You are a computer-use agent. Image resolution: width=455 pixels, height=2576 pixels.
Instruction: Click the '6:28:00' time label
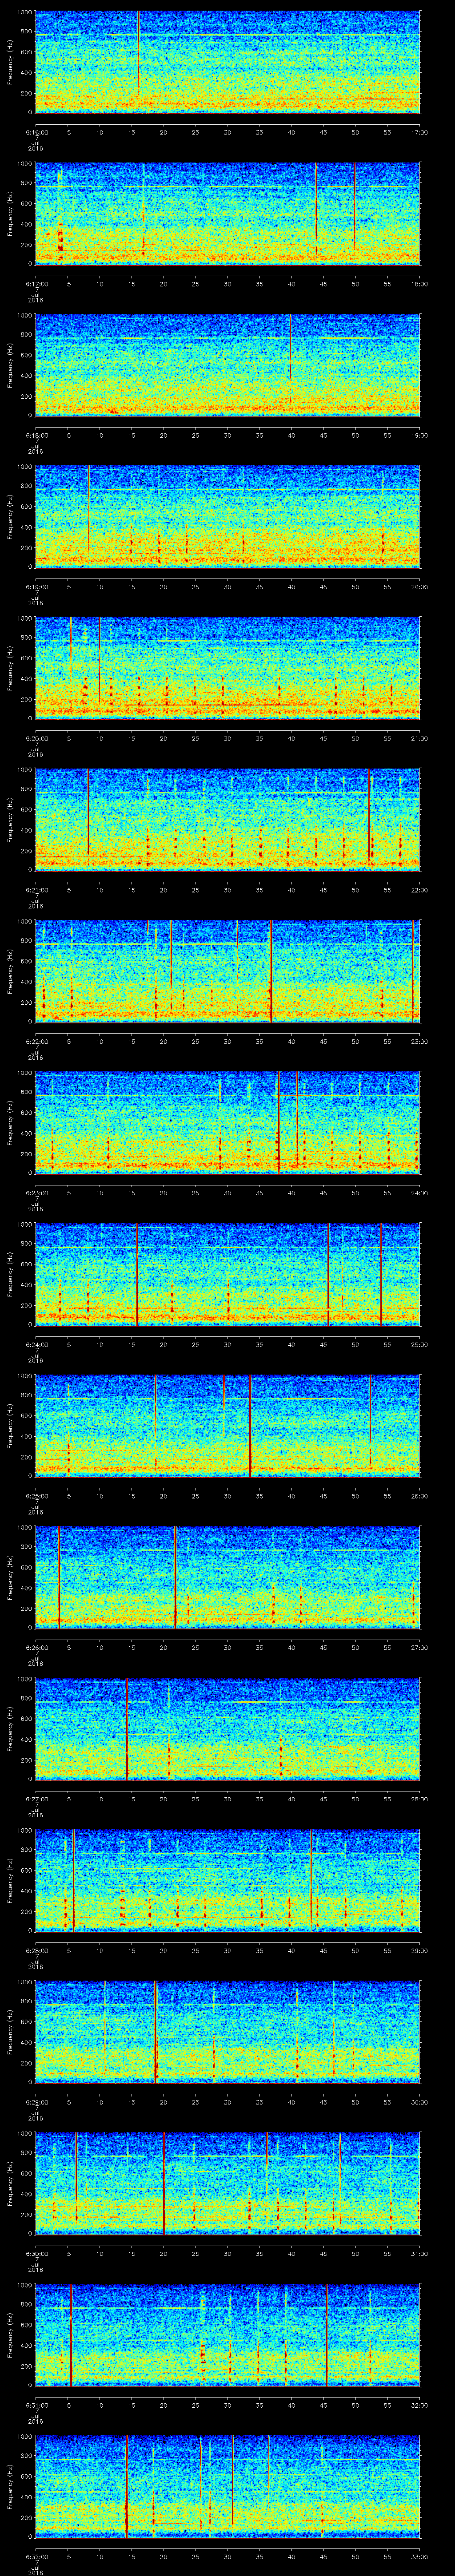36,1950
